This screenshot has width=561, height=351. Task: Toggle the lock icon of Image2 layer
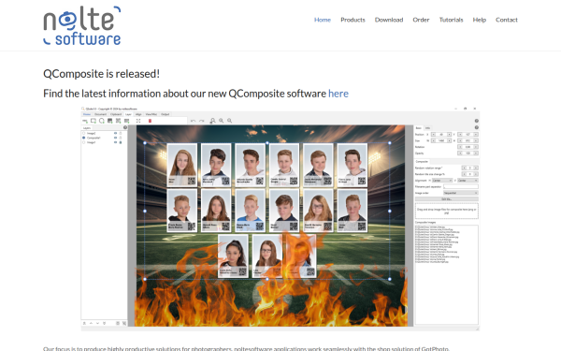point(121,133)
